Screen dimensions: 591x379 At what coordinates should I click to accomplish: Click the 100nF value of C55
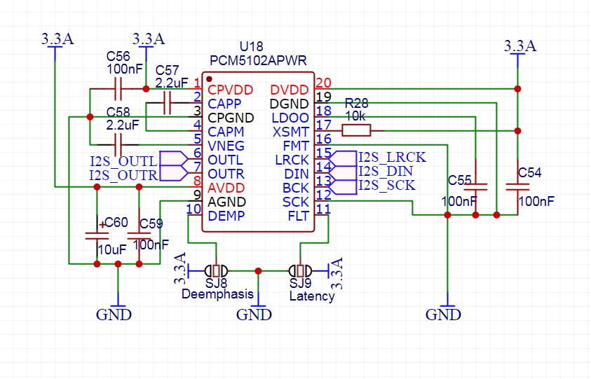point(459,201)
